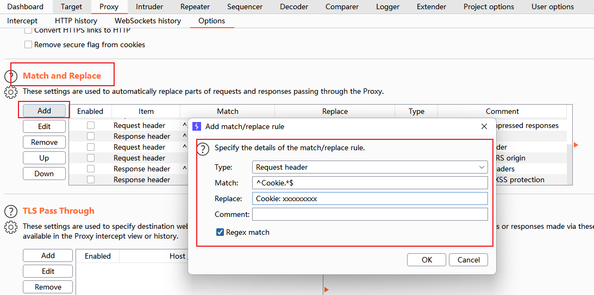594x295 pixels.
Task: Open the HTTP history sub-tab
Action: click(76, 21)
